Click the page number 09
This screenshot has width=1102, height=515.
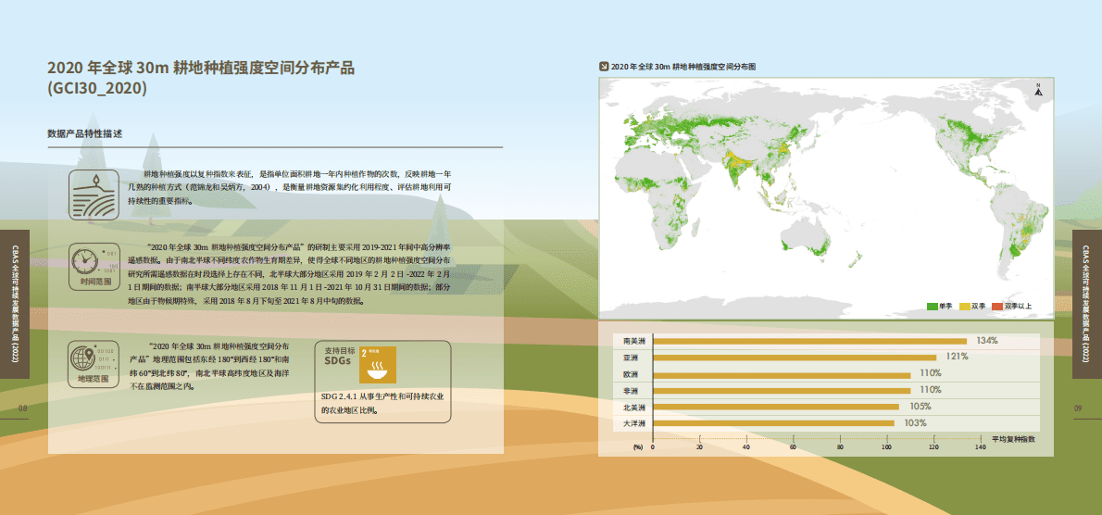click(1078, 408)
